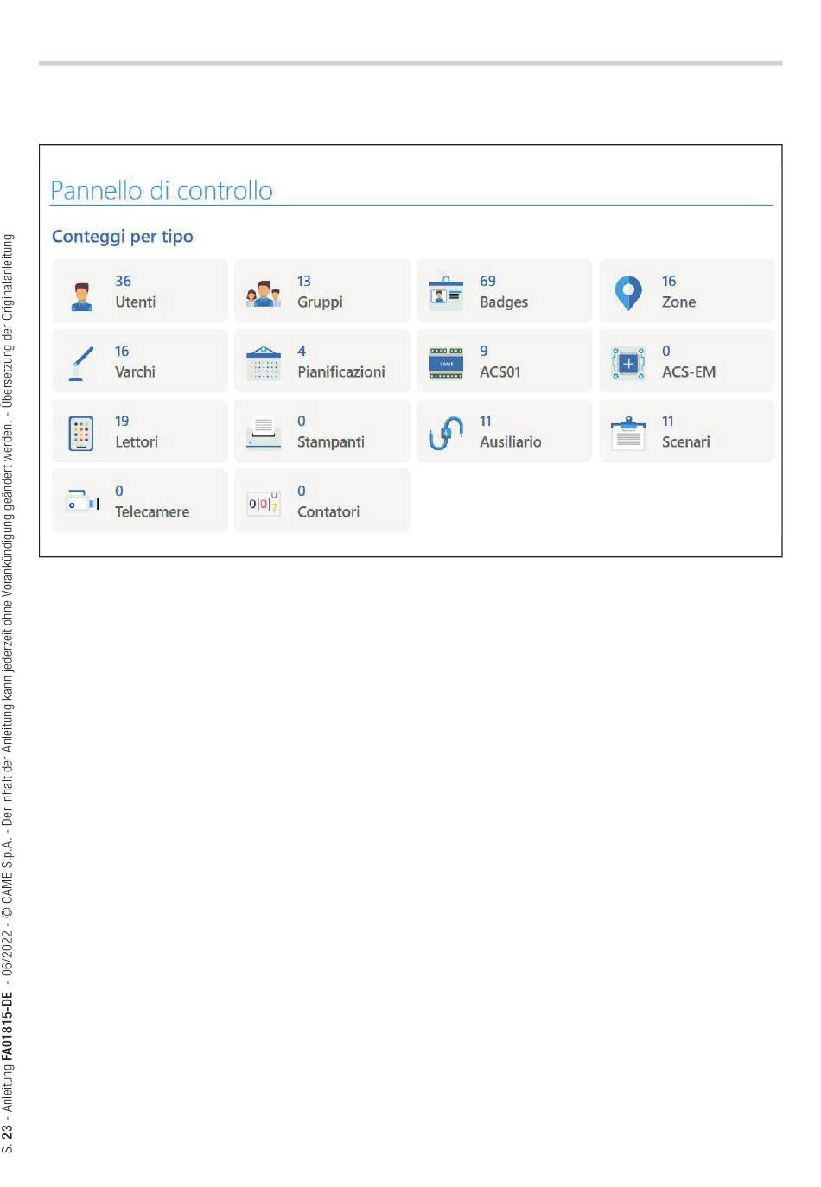The height and width of the screenshot is (1187, 821).
Task: Click the count 11 above Ausiliario
Action: click(x=486, y=422)
